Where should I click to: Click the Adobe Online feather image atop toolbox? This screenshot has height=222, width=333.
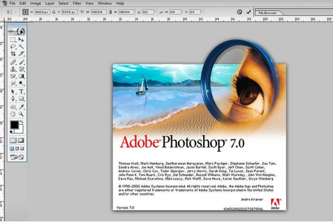pos(17,31)
